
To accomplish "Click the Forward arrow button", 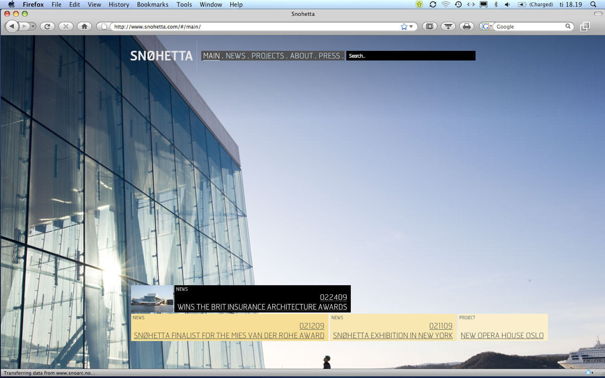I will point(24,26).
